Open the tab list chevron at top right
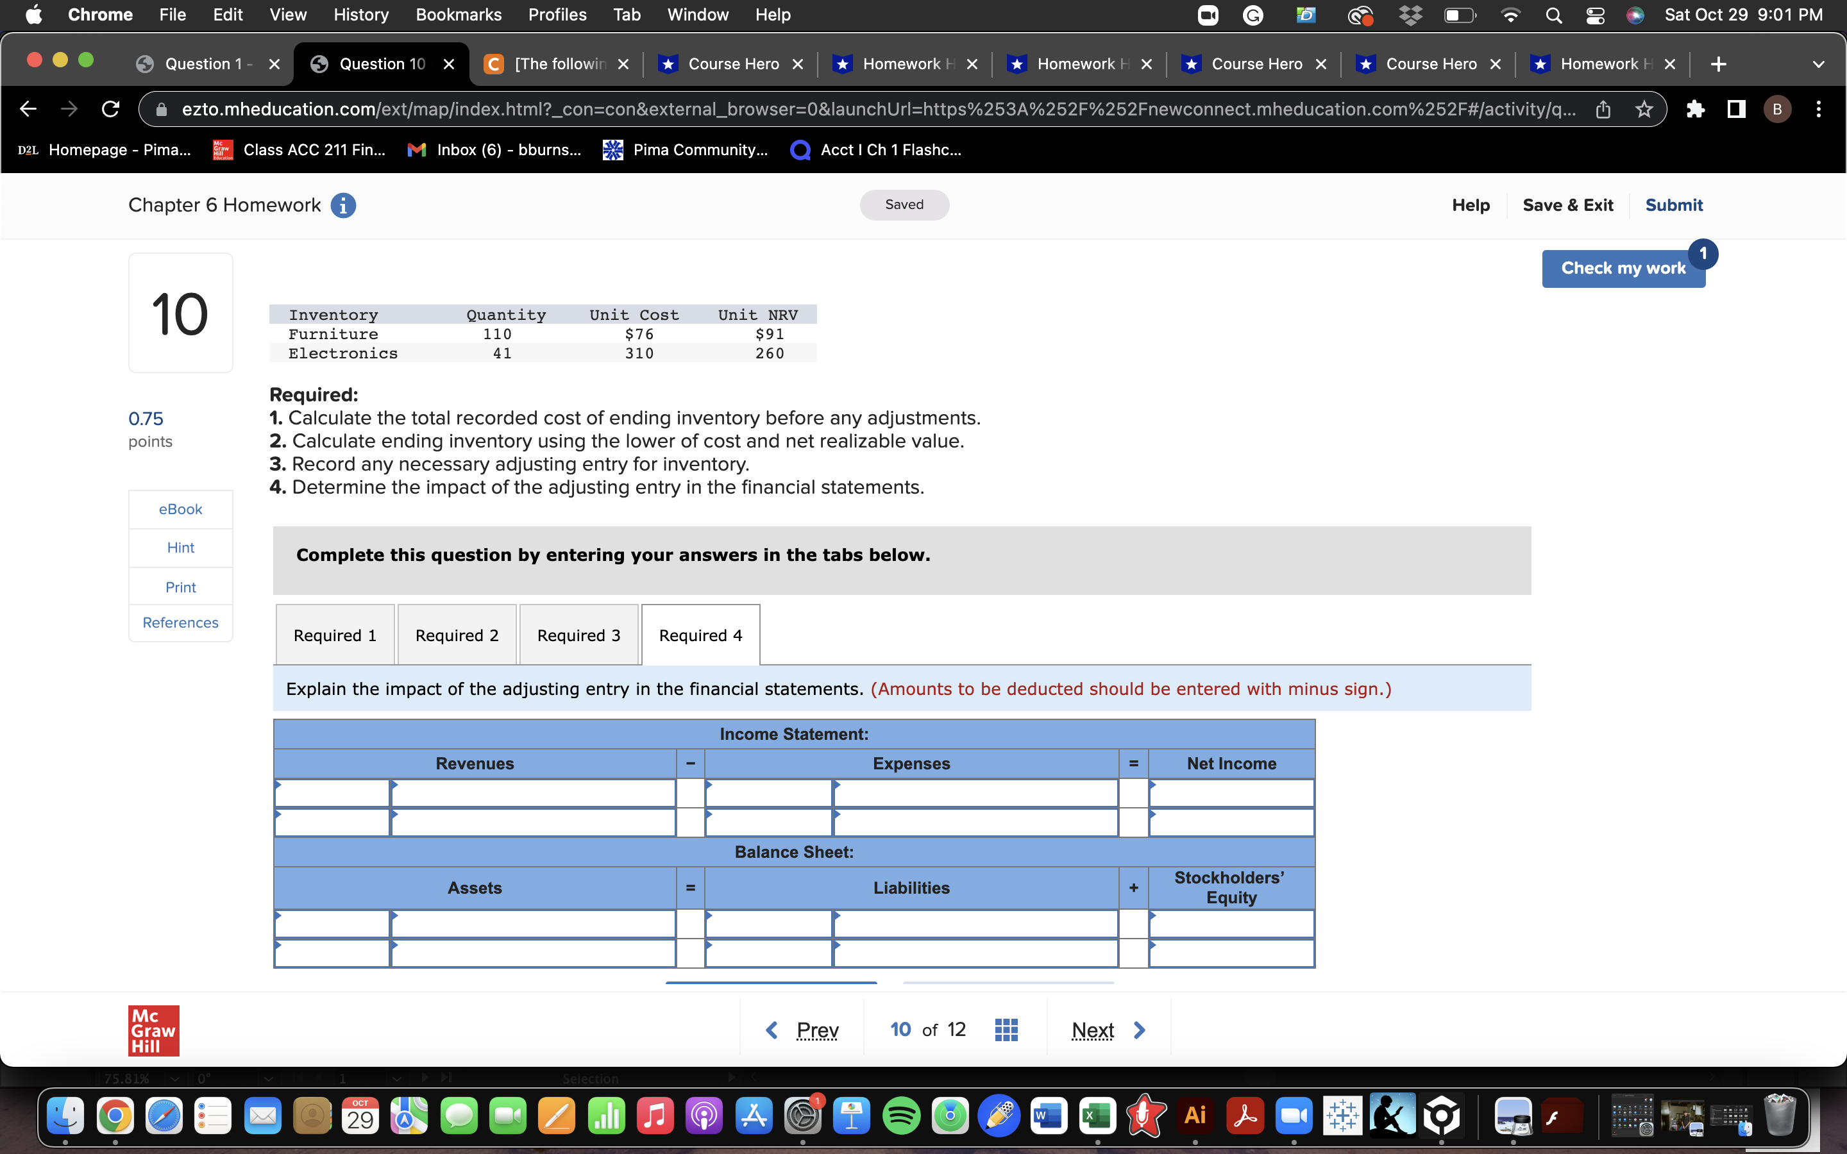This screenshot has height=1154, width=1847. 1819,64
